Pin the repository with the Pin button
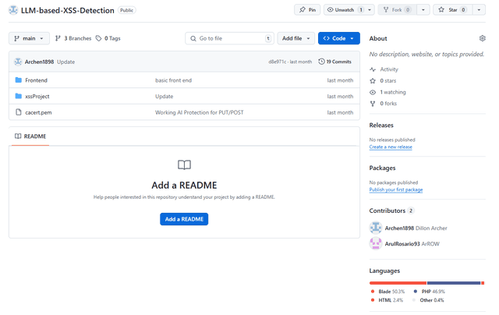 coord(307,10)
